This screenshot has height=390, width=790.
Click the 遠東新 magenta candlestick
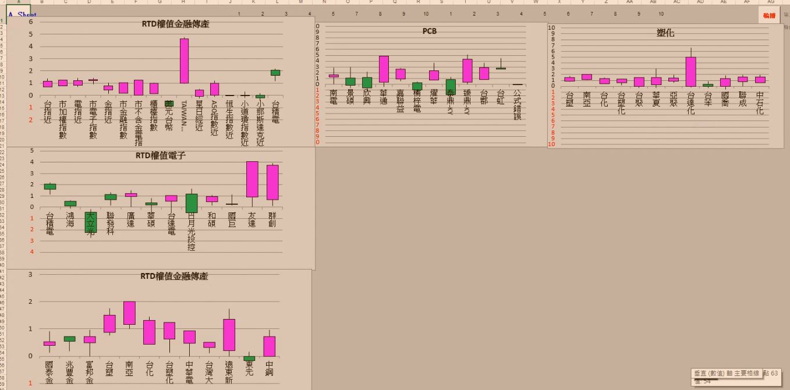point(229,335)
